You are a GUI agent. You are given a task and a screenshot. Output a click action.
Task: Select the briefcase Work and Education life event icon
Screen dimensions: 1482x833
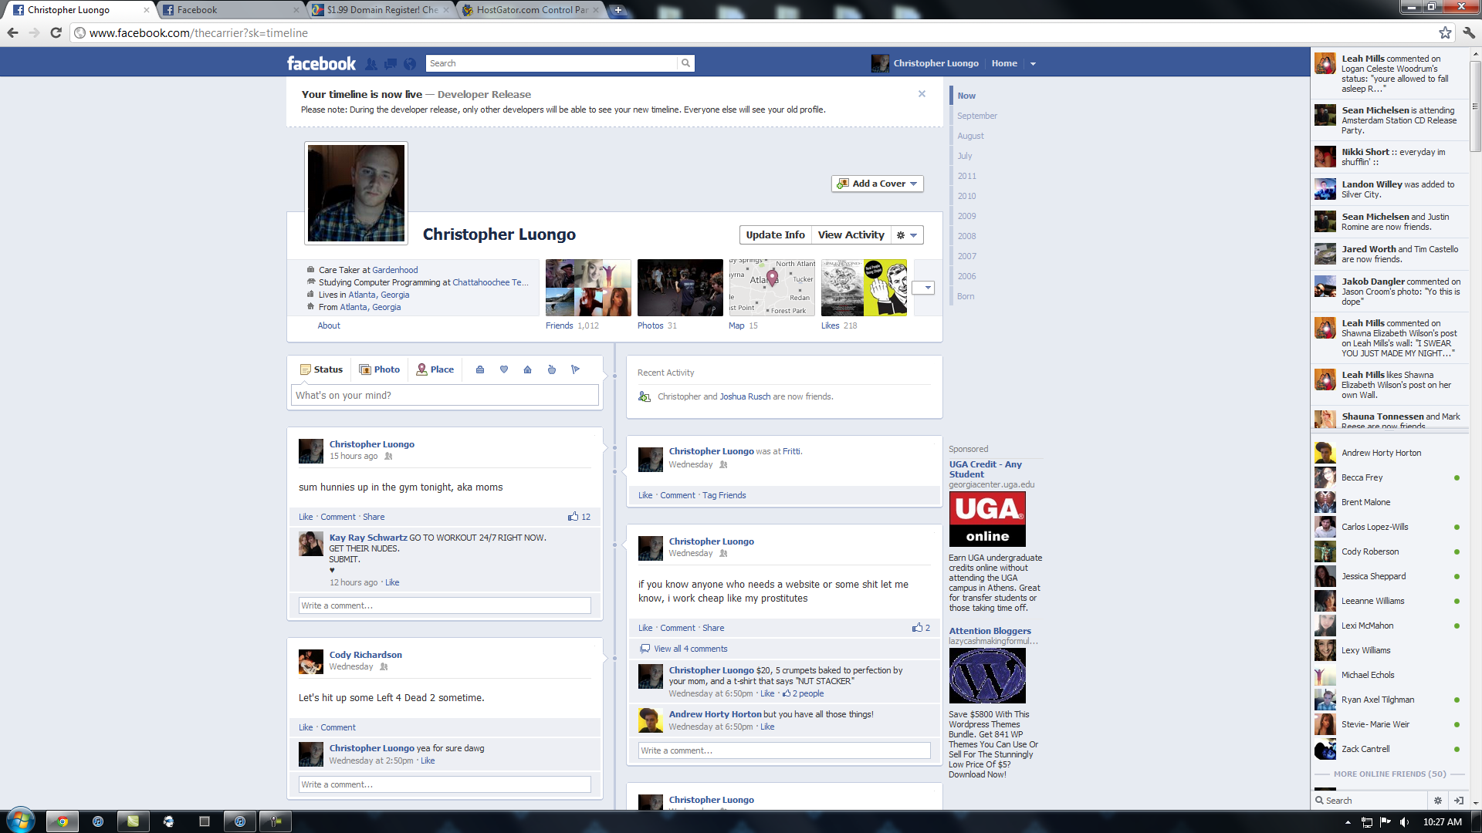pos(480,369)
